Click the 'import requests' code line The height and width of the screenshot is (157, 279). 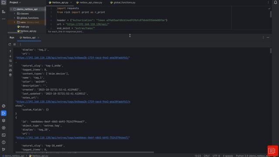pos(68,8)
